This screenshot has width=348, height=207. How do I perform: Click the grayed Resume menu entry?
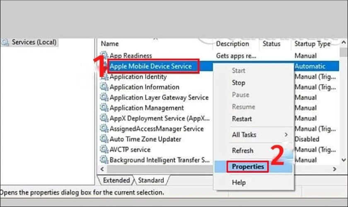click(x=243, y=107)
